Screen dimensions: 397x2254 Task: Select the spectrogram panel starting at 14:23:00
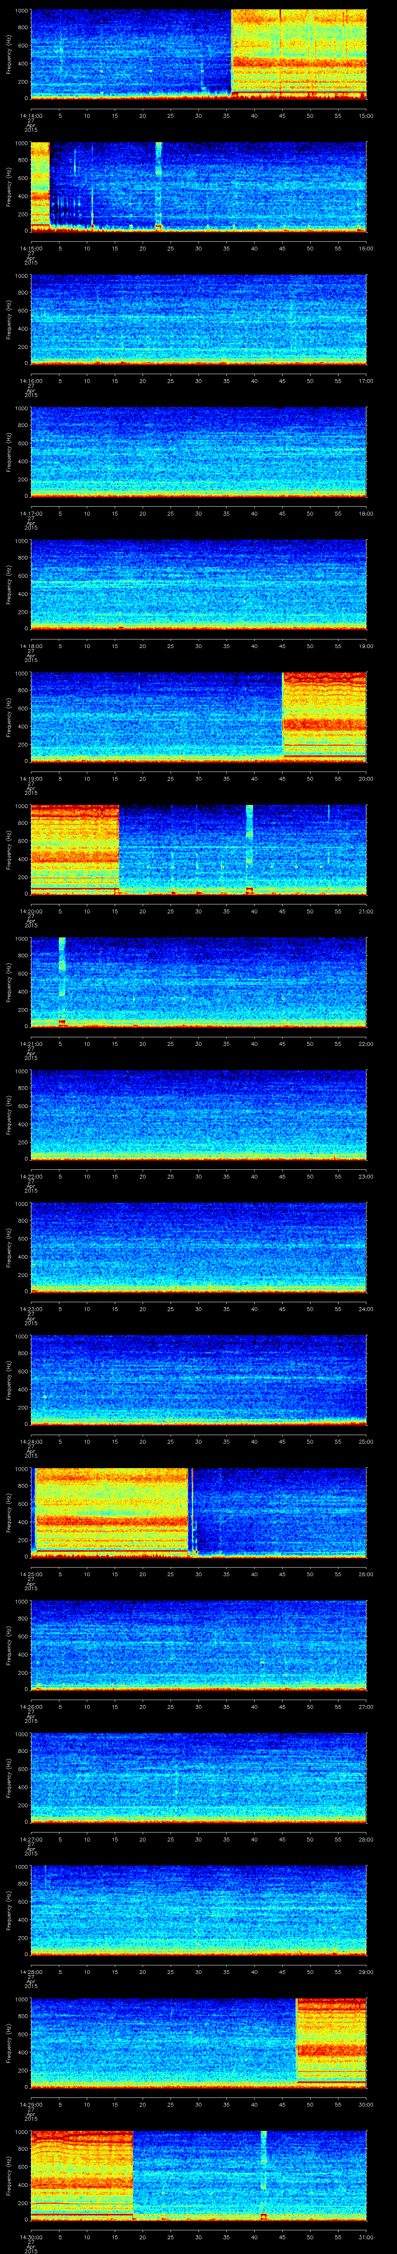tap(199, 1248)
